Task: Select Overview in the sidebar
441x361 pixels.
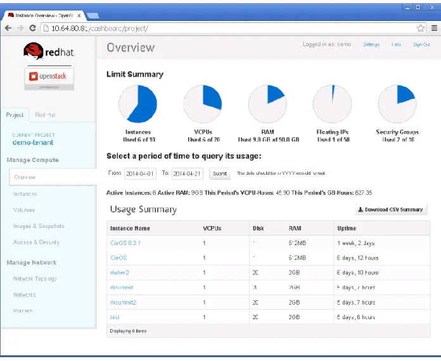Action: pos(53,177)
